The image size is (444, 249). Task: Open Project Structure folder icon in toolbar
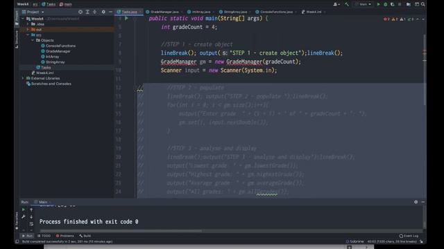point(409,4)
